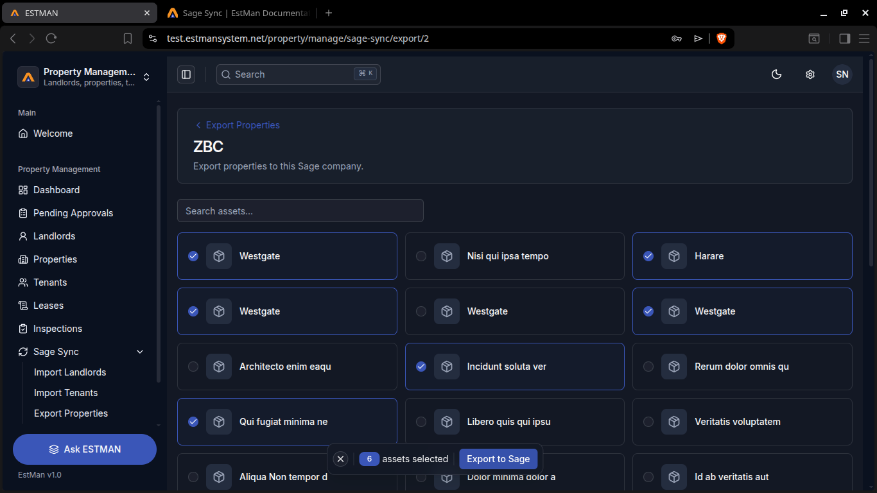Select Export Properties in the sidebar submenu
The height and width of the screenshot is (493, 877).
[71, 413]
